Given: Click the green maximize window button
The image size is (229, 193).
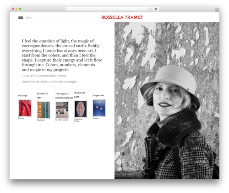Looking at the screenshot, I should (20, 9).
